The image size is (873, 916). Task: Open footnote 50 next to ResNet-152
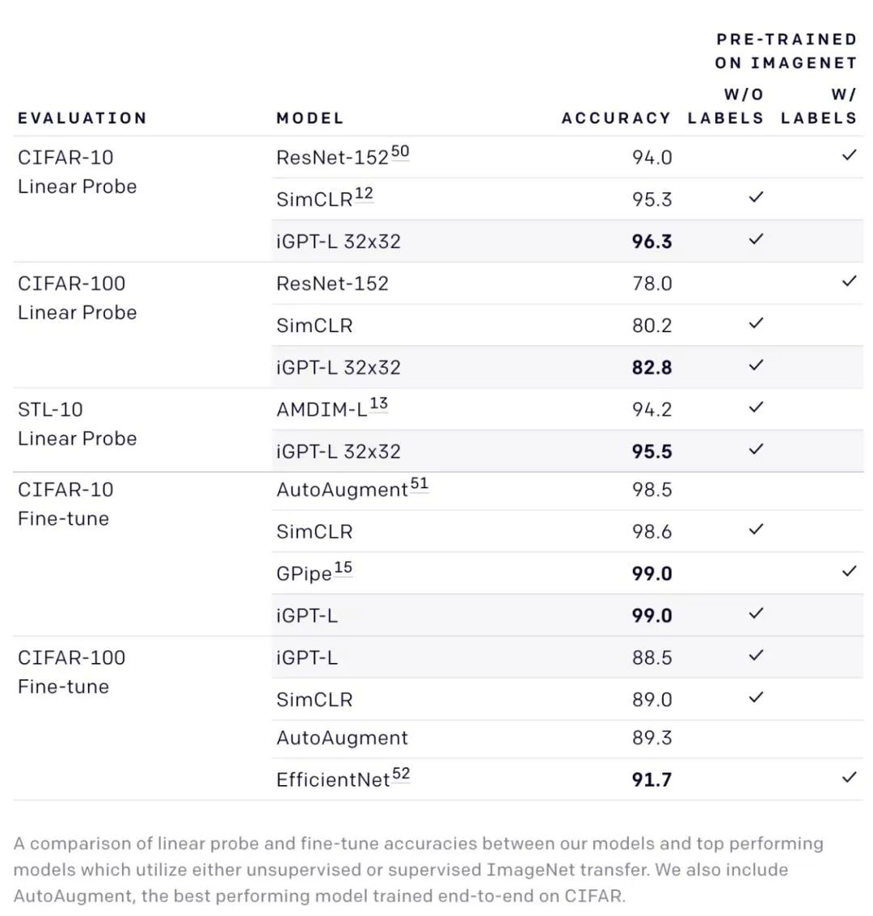click(x=400, y=152)
